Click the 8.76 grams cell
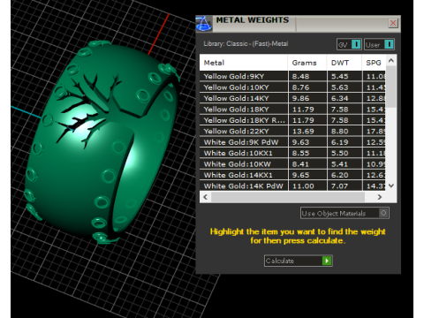This screenshot has width=424, height=318. click(307, 87)
